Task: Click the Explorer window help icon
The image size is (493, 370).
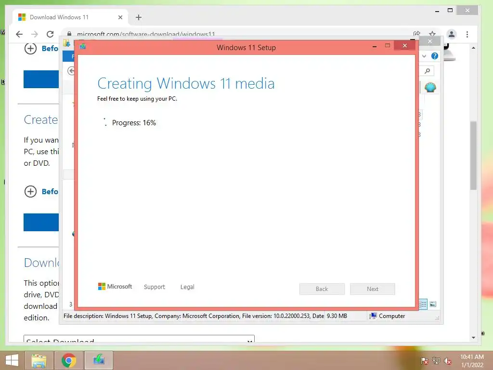Action: pyautogui.click(x=435, y=56)
